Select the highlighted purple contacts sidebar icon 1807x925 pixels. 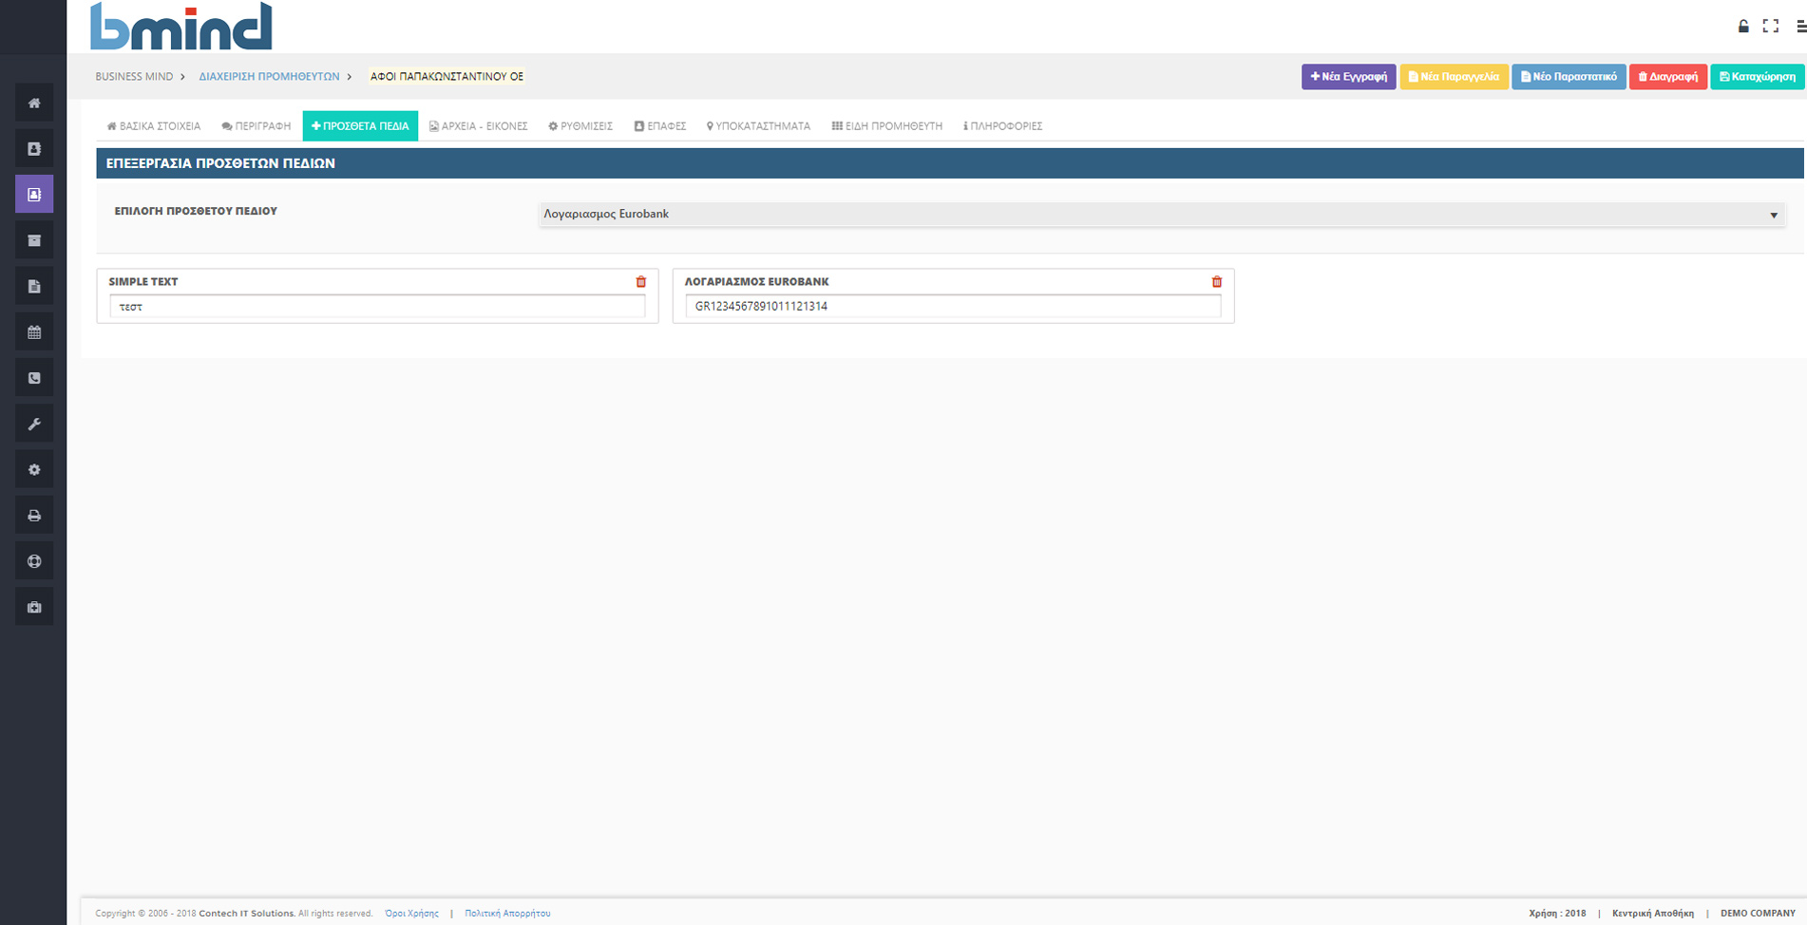34,194
